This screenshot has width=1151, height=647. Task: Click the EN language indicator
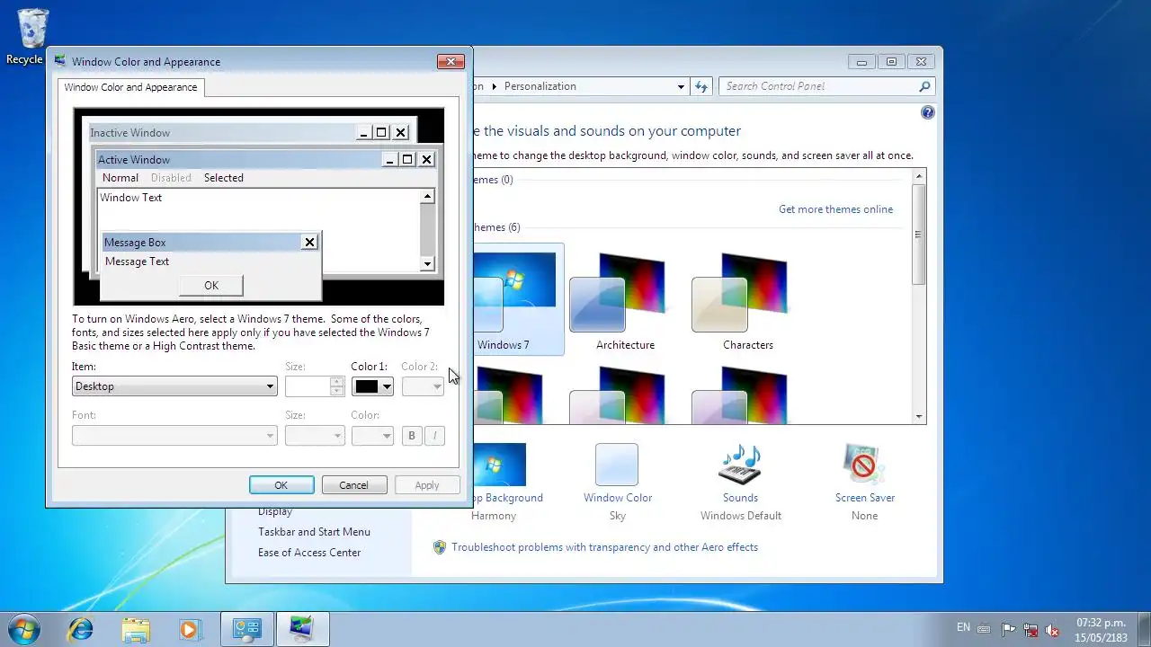point(963,627)
